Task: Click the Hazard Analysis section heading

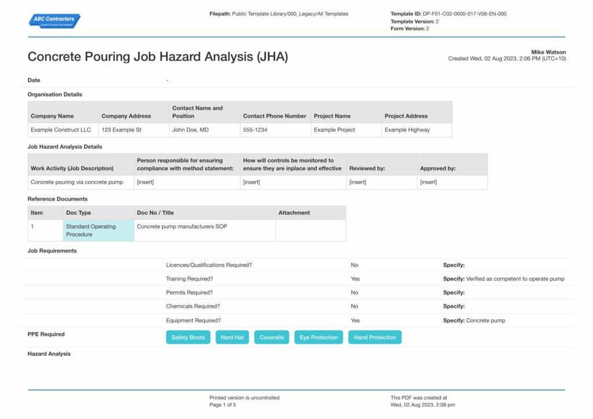Action: point(49,354)
